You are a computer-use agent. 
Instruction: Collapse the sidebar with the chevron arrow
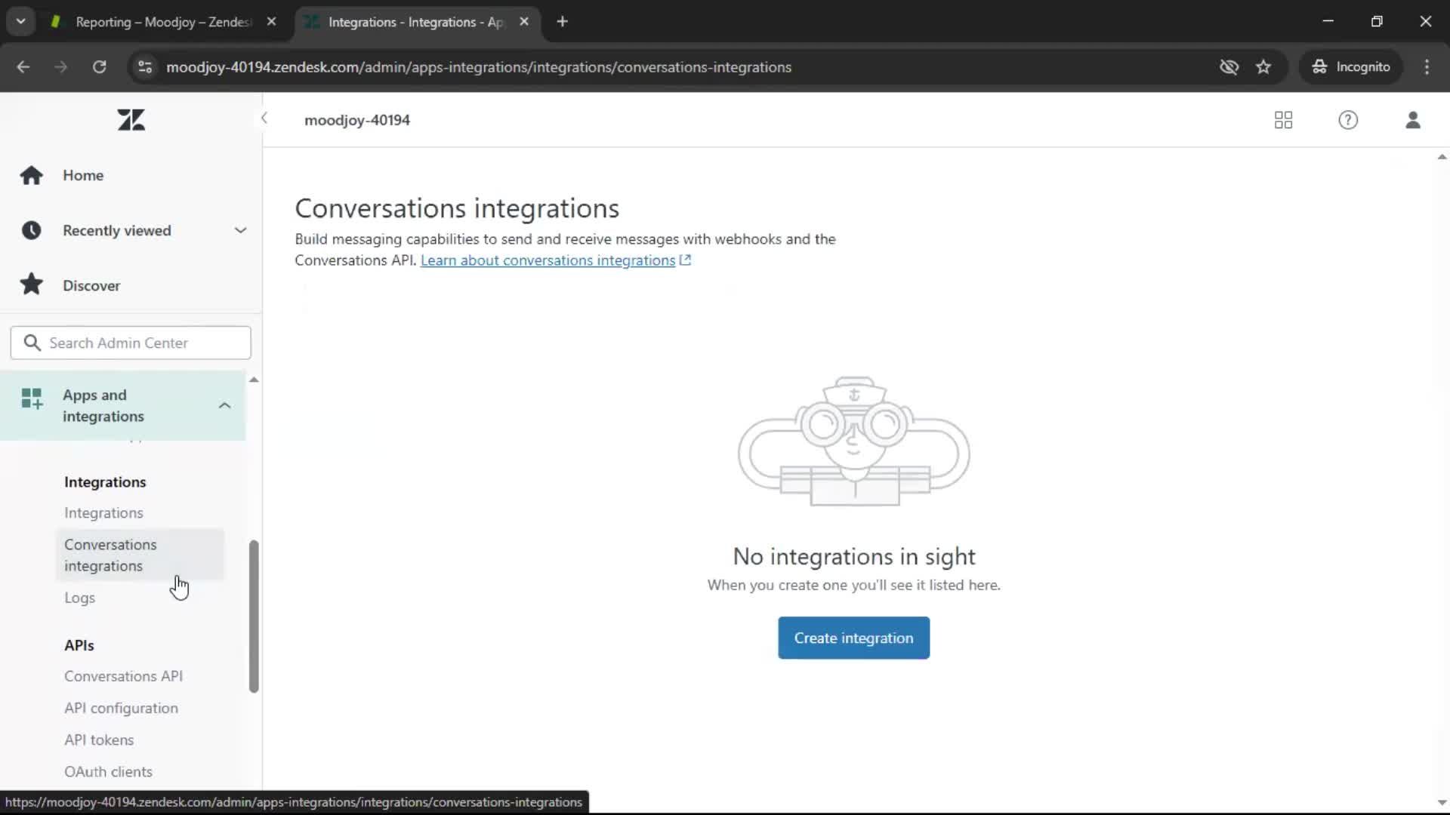pos(264,118)
